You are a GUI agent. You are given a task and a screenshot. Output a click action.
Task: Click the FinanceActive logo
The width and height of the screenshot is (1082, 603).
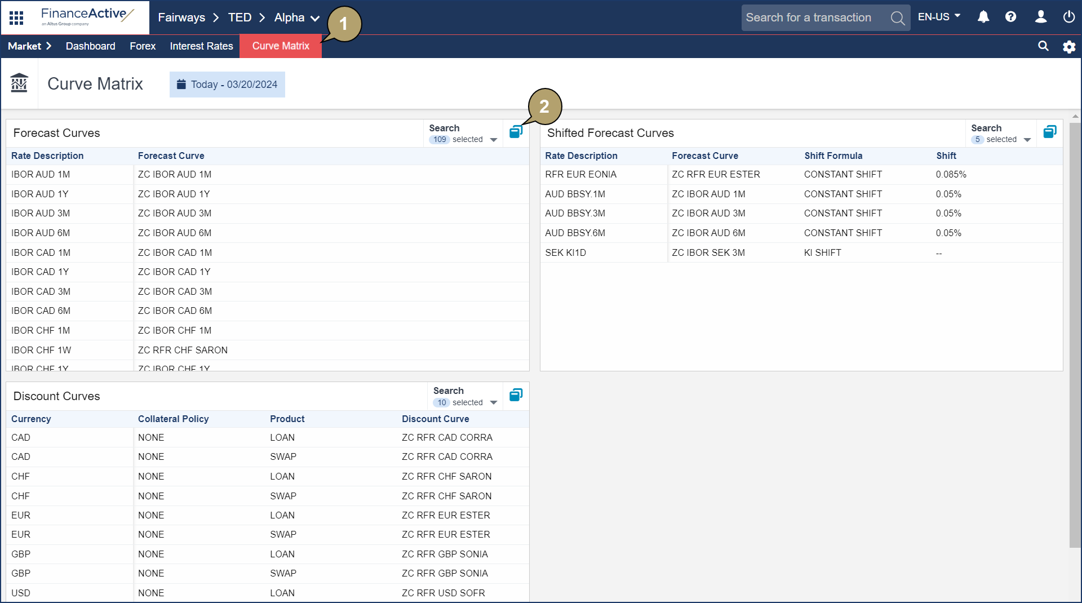point(87,16)
